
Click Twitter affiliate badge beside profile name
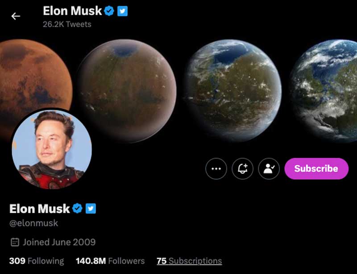(91, 209)
